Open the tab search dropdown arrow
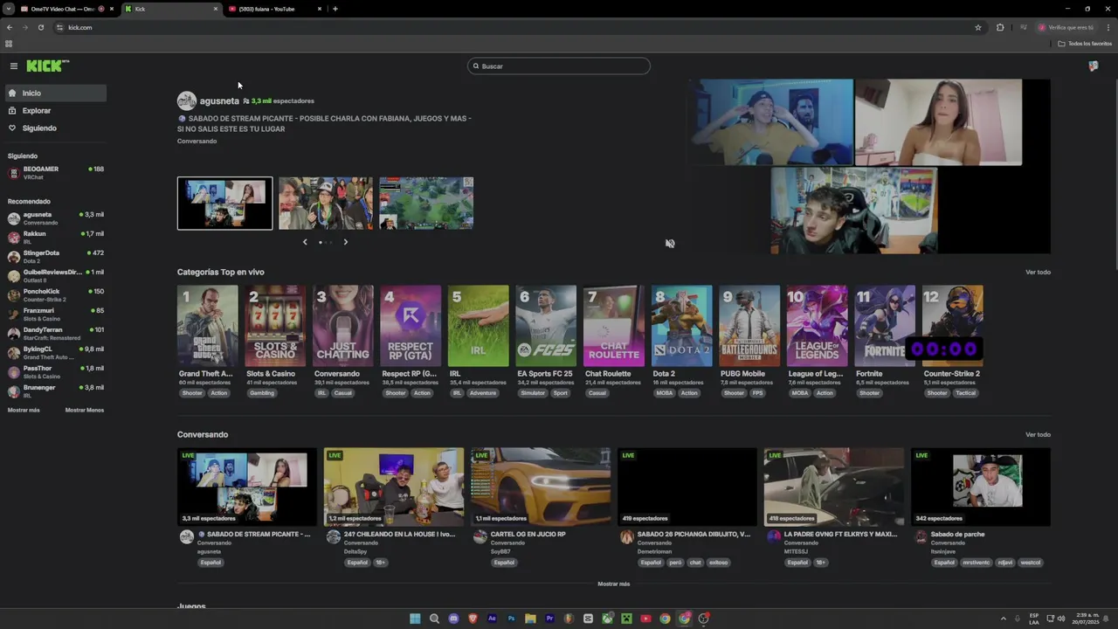This screenshot has width=1118, height=629. 9,9
